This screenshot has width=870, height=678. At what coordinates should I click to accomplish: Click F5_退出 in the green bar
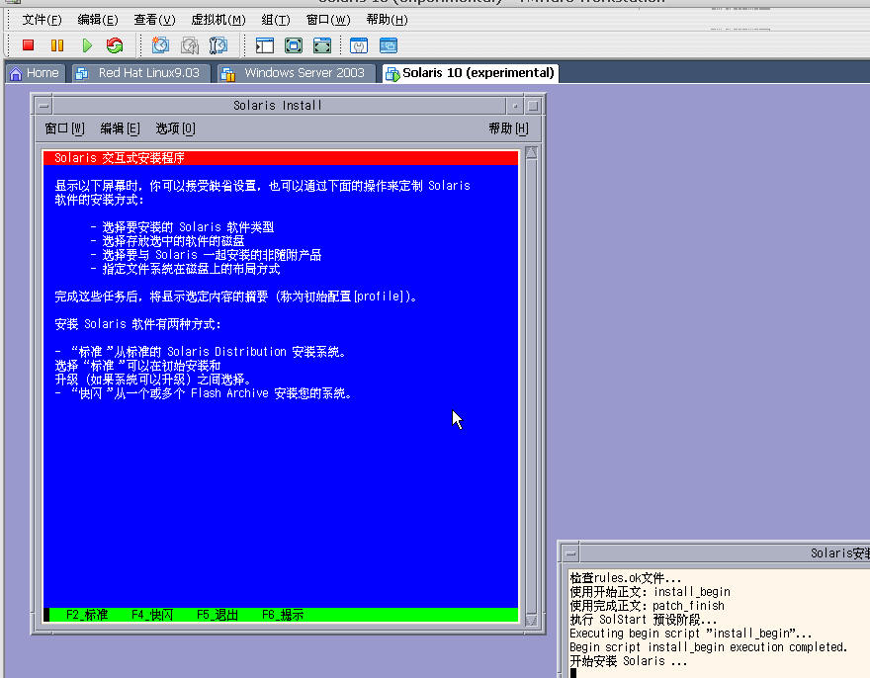tap(217, 615)
